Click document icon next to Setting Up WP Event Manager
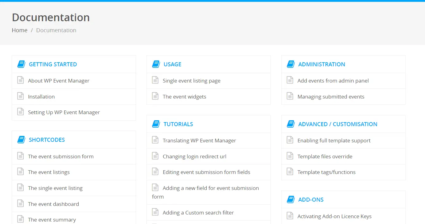Screen dimensions: 425x224 click(x=20, y=112)
